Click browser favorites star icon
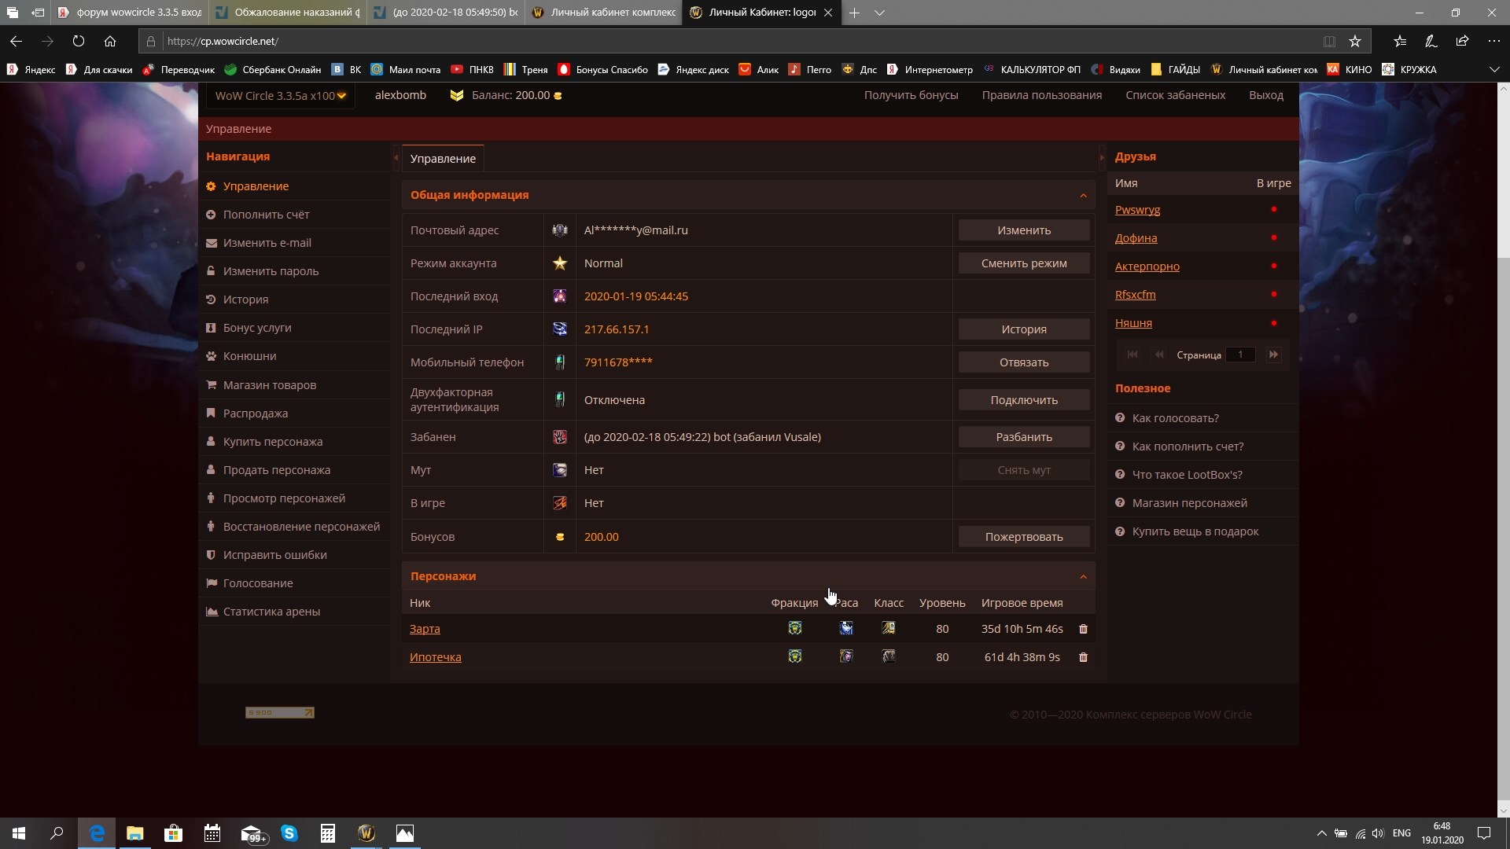The height and width of the screenshot is (849, 1510). tap(1355, 41)
